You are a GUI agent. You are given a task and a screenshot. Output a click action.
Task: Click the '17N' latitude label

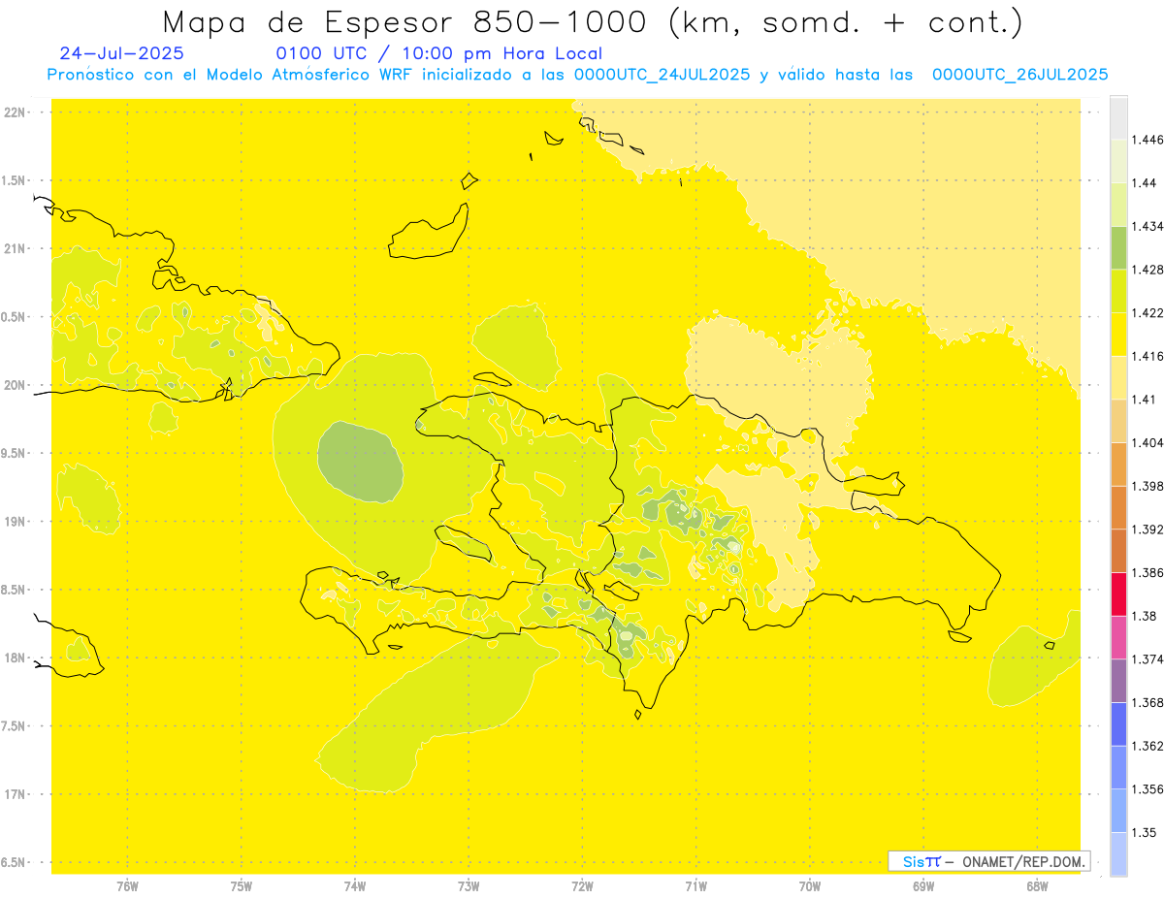click(16, 794)
